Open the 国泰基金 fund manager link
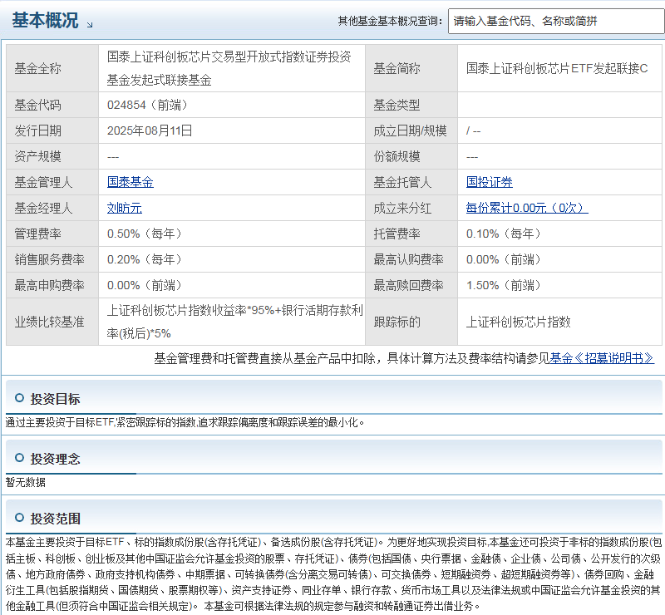This screenshot has width=665, height=615. [131, 182]
